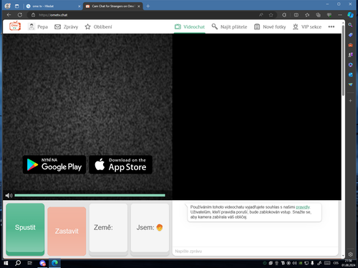The width and height of the screenshot is (358, 268).
Task: Open Zprávy messages
Action: [67, 26]
